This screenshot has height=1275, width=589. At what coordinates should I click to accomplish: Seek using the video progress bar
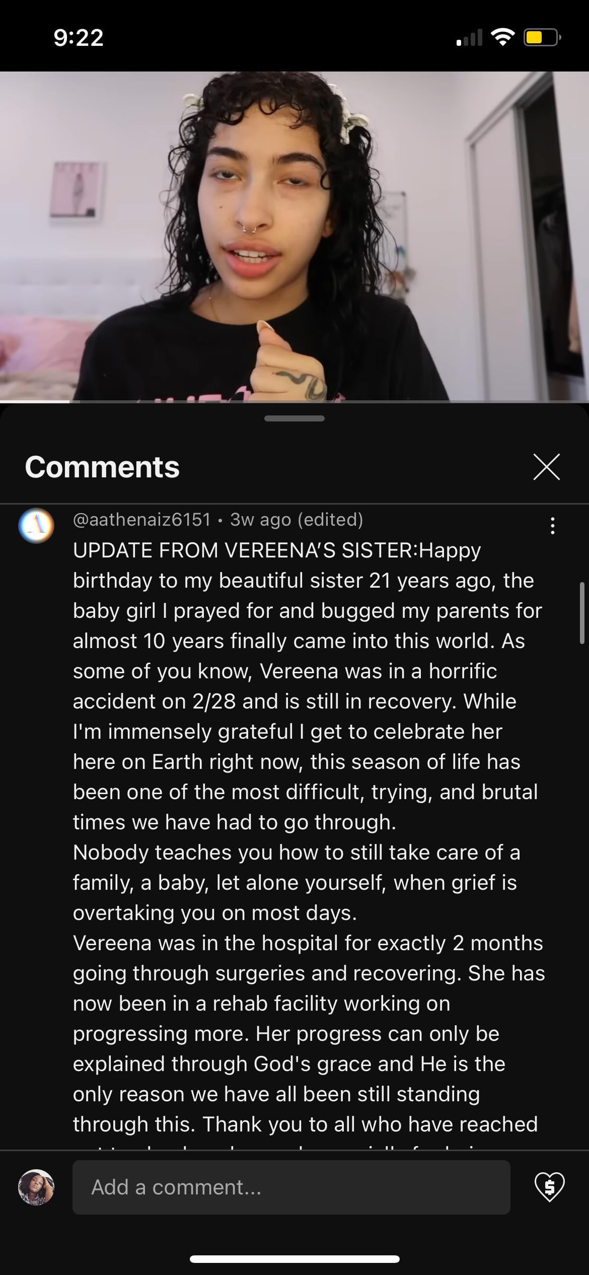(x=294, y=401)
